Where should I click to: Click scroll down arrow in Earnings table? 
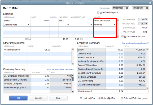118,36
